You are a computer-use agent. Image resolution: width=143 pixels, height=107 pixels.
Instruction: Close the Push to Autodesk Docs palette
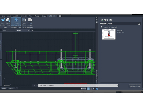pos(97,18)
